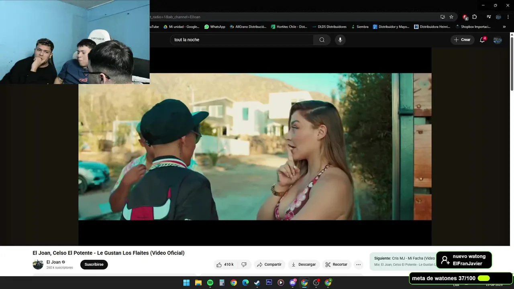514x289 pixels.
Task: Open OBS Studio from taskbar
Action: point(316,283)
